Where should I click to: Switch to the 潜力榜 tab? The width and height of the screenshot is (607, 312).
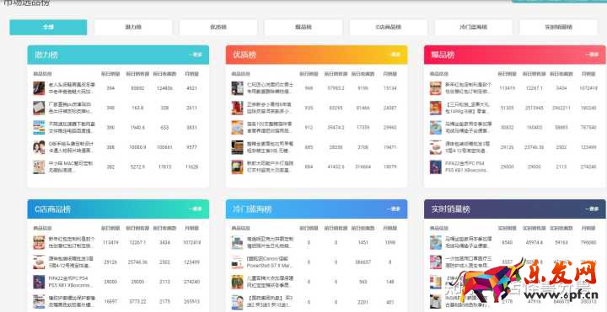click(133, 28)
